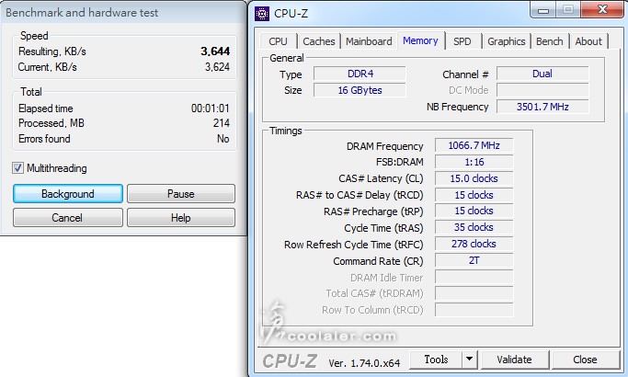Click the Command Rate (CR) label
Image resolution: width=628 pixels, height=377 pixels.
(x=378, y=261)
